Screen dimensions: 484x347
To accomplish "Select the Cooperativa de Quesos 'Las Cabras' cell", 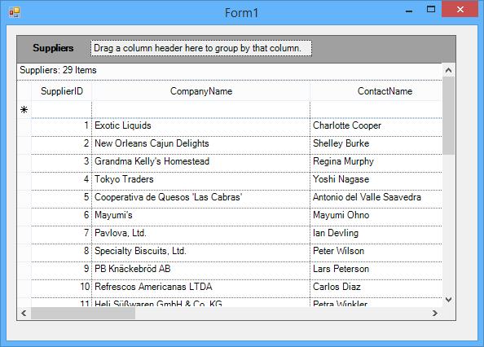I will click(201, 199).
